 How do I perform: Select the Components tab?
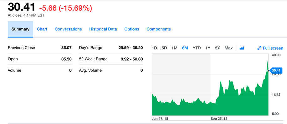pos(159,29)
